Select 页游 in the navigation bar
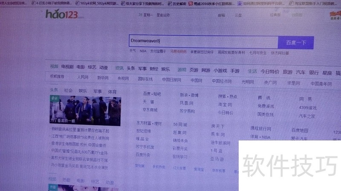Screen dimensions: 341x191 194,70
